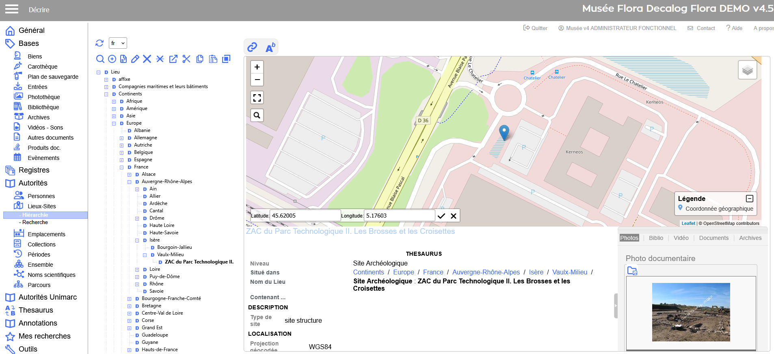Click the scissors cut icon in the toolbar

tap(186, 59)
